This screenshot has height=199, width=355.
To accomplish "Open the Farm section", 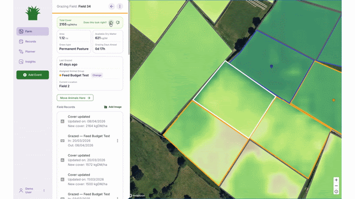I will tap(33, 32).
